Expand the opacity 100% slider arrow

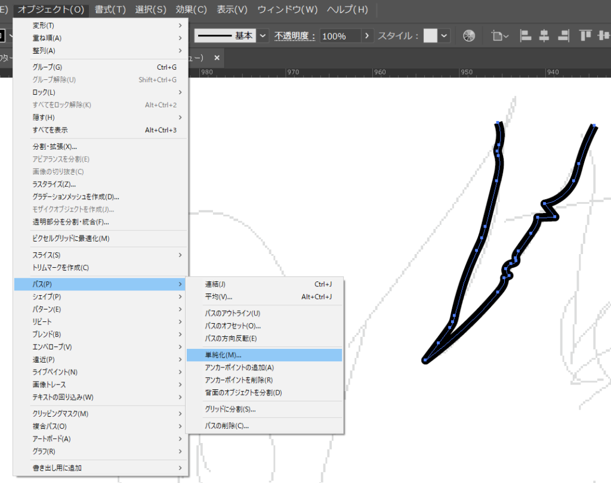pyautogui.click(x=367, y=36)
